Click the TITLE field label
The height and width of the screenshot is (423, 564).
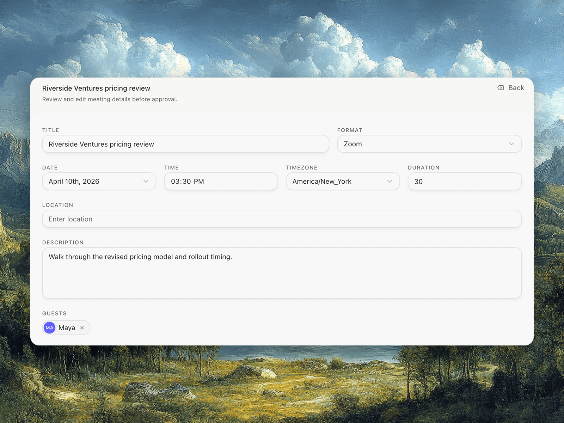(x=51, y=130)
